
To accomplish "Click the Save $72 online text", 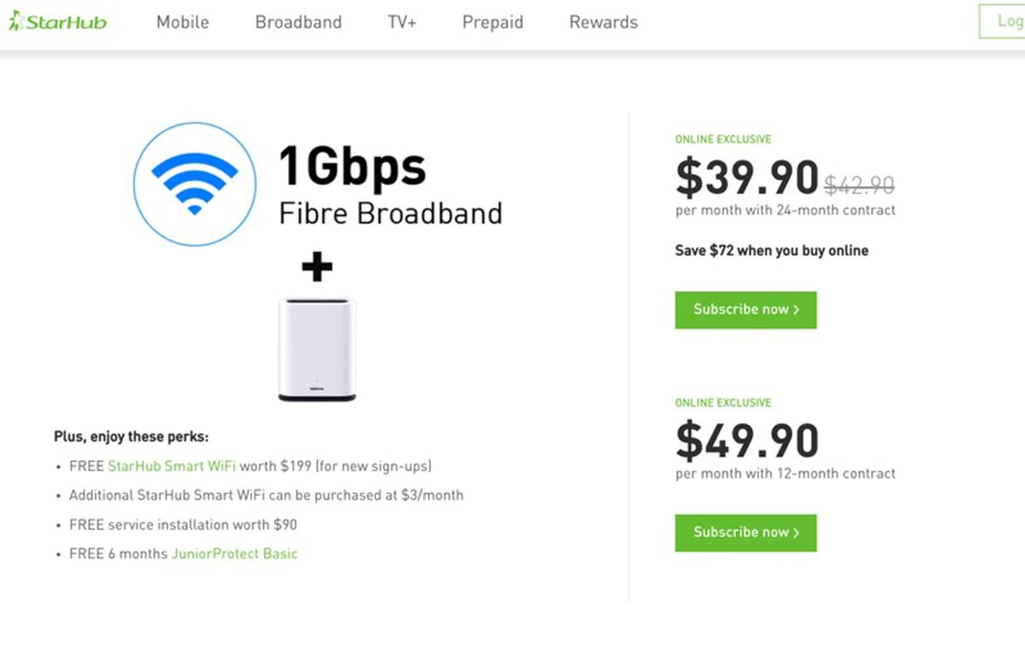I will (x=771, y=251).
